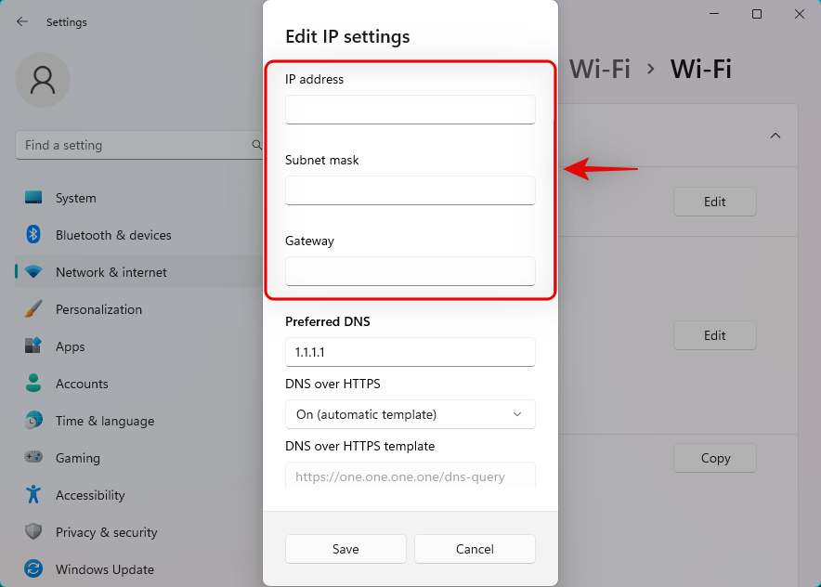This screenshot has width=821, height=587.
Task: Click the Find a setting search box
Action: [x=135, y=145]
